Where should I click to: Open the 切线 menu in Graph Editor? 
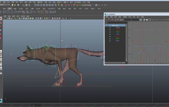[130, 17]
